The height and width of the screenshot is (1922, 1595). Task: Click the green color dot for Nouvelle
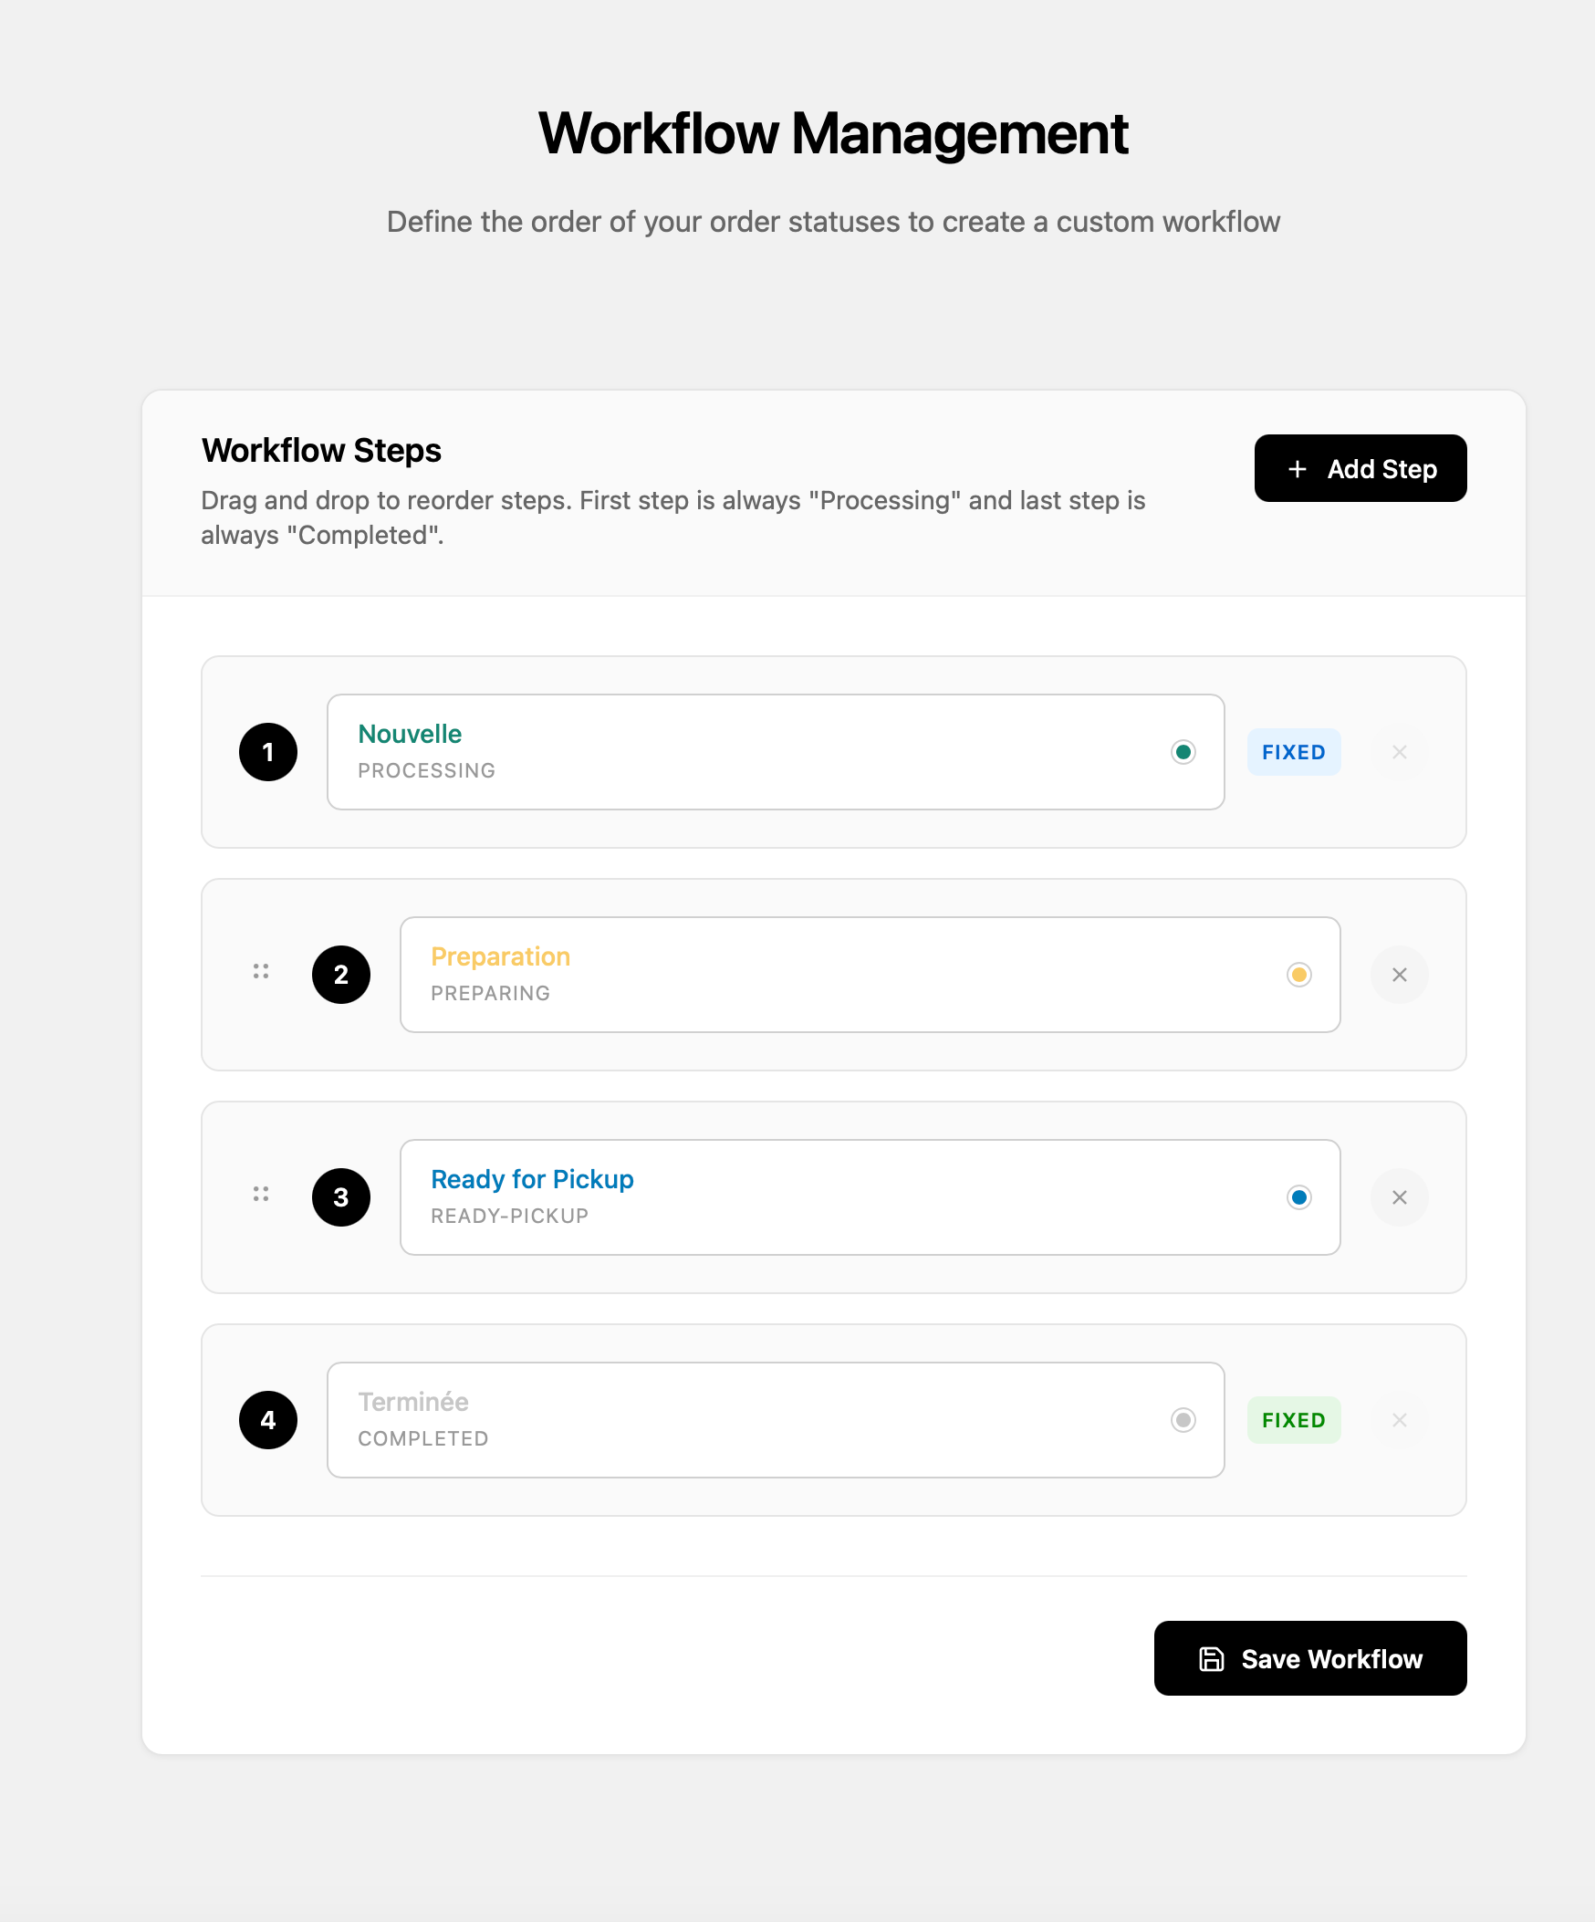coord(1183,752)
